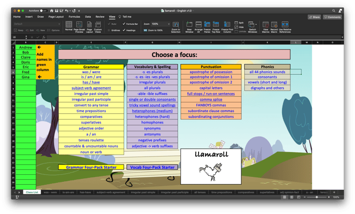Viewport: 355px width, 214px height.
Task: Switch to the was - were sheet tab
Action: pyautogui.click(x=50, y=192)
